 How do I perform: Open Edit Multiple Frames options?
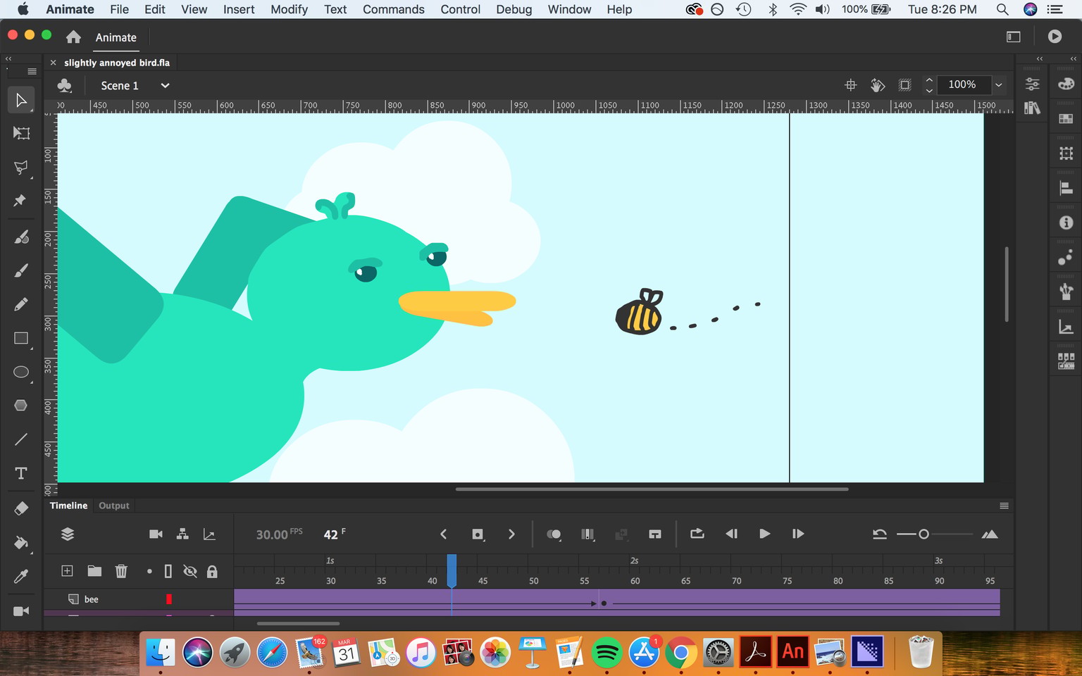[x=587, y=534]
